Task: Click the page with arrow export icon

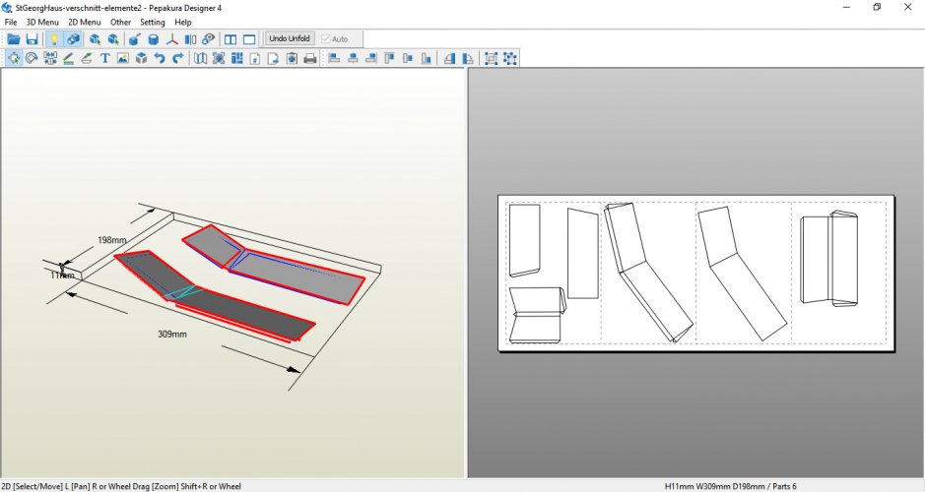Action: pyautogui.click(x=273, y=58)
